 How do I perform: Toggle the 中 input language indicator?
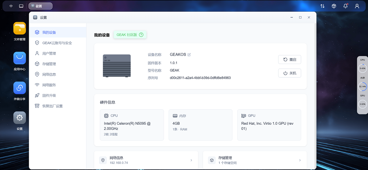click(x=11, y=6)
